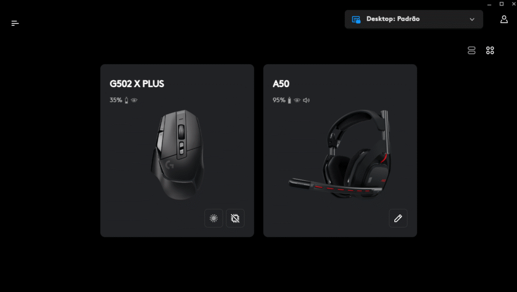Select the A50 headset image
This screenshot has height=292, width=517.
[340, 154]
